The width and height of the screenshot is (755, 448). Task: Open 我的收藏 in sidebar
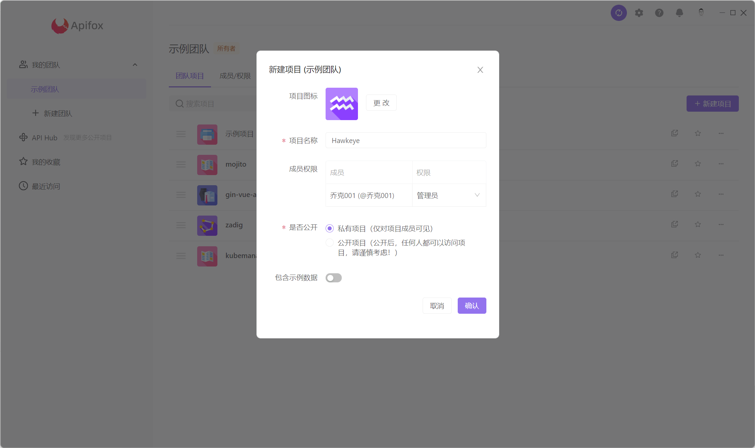pos(40,162)
